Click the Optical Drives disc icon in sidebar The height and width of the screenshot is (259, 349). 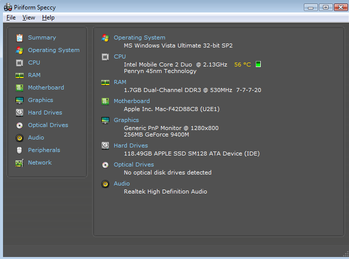coord(20,125)
